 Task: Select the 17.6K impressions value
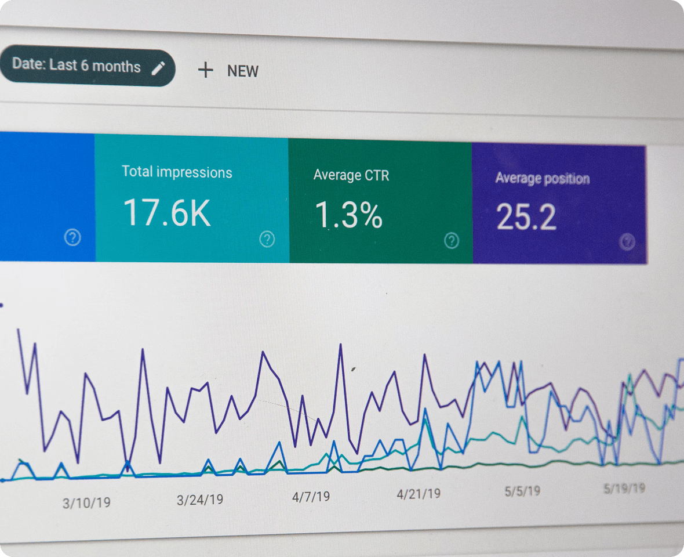[x=166, y=214]
